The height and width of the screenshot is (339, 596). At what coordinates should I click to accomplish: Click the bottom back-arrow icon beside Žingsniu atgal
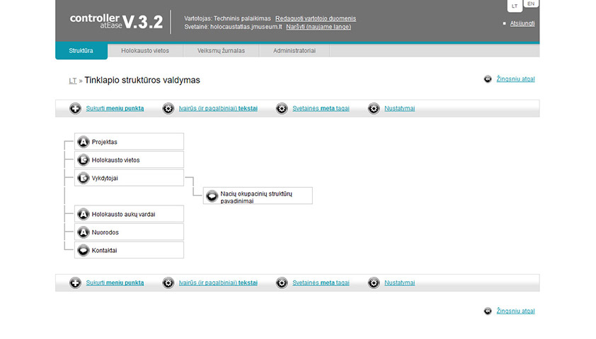(x=488, y=311)
